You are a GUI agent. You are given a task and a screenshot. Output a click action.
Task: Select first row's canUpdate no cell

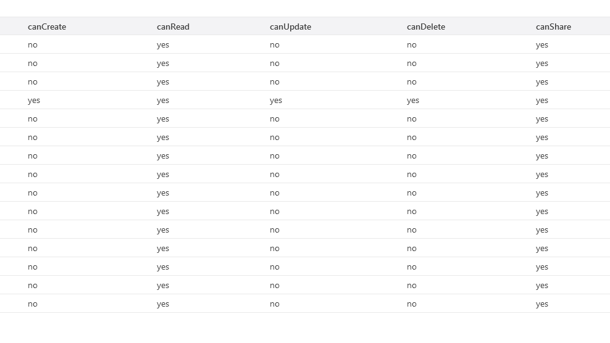pos(275,45)
